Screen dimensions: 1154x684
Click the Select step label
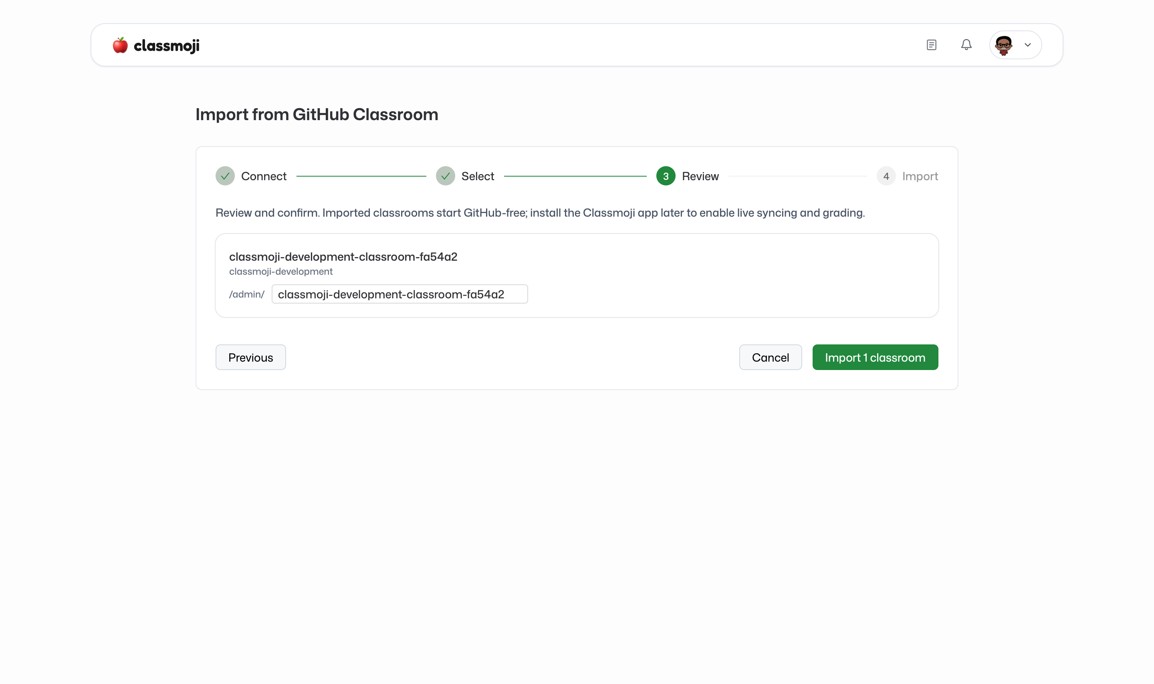click(x=478, y=176)
